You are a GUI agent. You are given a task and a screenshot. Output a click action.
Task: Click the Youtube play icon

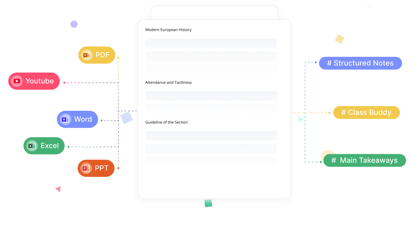point(17,81)
